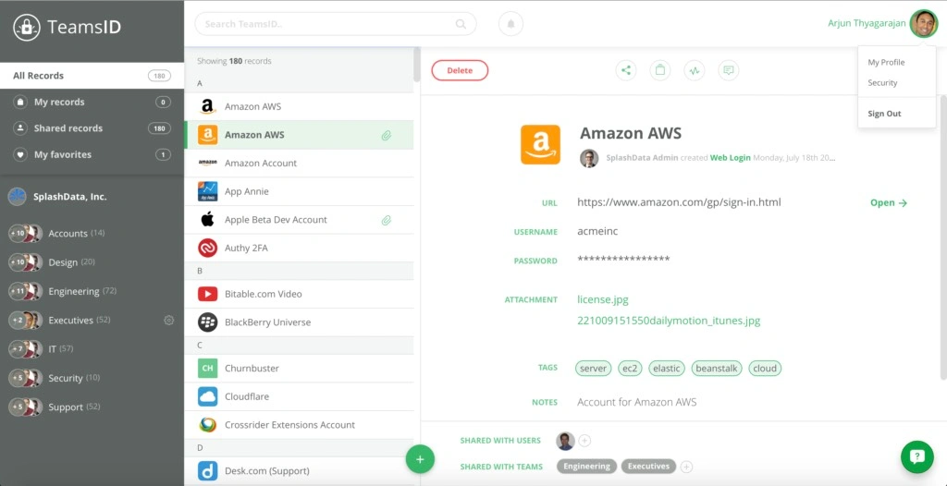Image resolution: width=947 pixels, height=486 pixels.
Task: Open the Security team in the sidebar
Action: 92,378
